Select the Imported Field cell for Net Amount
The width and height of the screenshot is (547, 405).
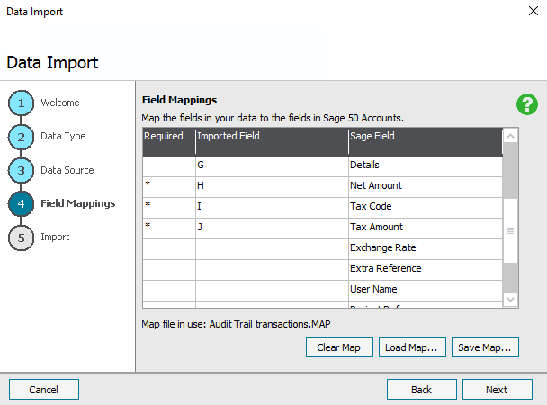tap(271, 186)
